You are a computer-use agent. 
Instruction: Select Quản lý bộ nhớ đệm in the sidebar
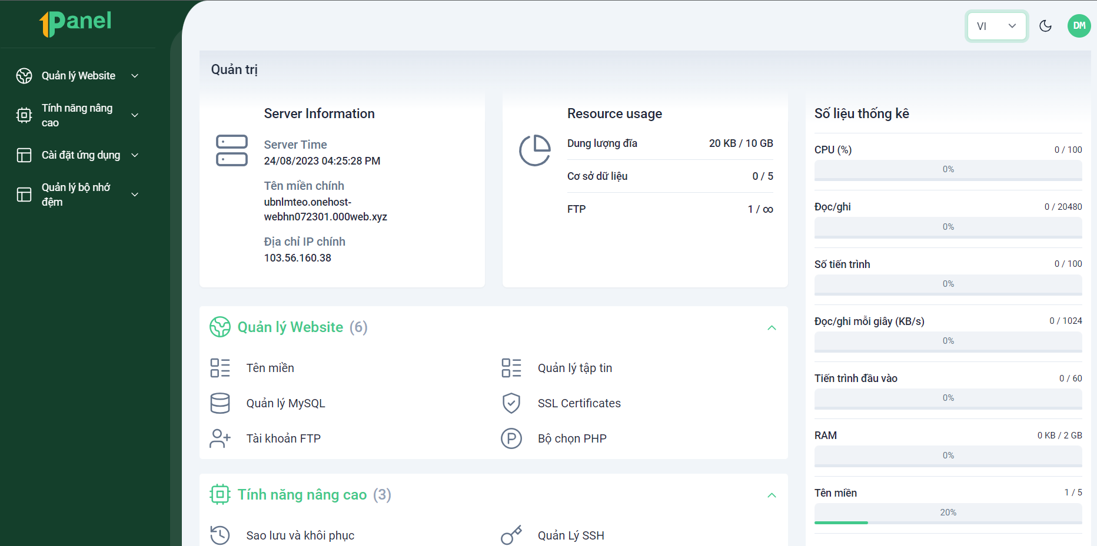(x=76, y=195)
